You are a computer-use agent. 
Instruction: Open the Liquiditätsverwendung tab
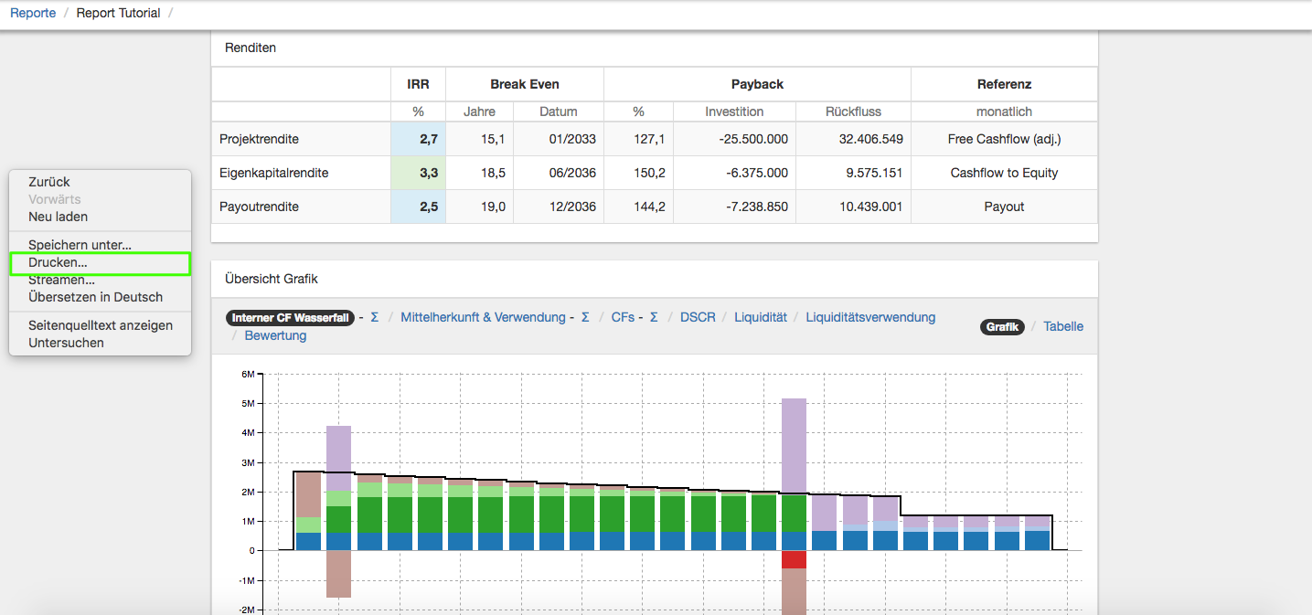pos(870,317)
